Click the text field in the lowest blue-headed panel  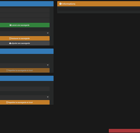pos(25,89)
